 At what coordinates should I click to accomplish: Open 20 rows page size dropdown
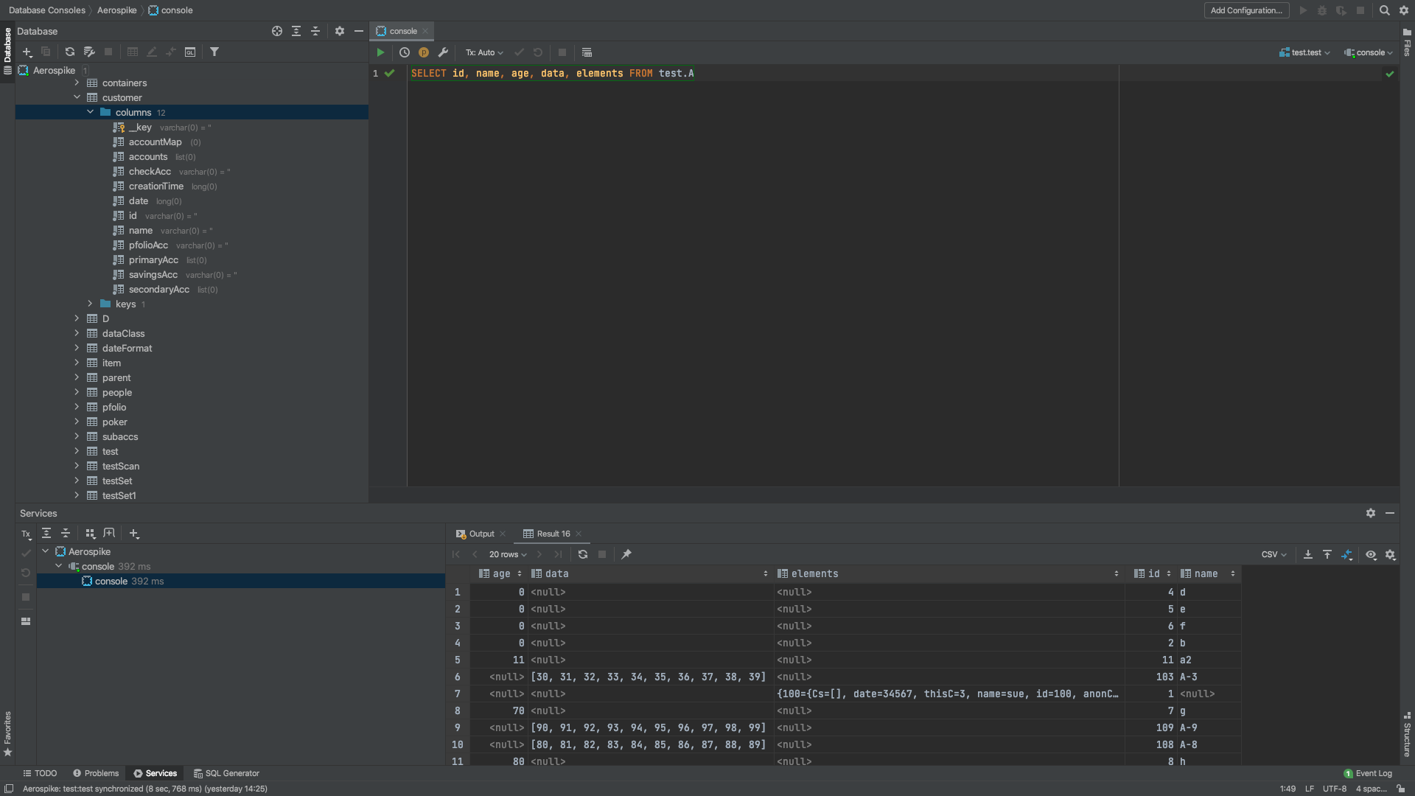(508, 554)
